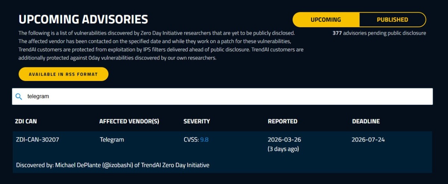Open Available in RSS Format button
This screenshot has height=184, width=448.
coord(63,74)
